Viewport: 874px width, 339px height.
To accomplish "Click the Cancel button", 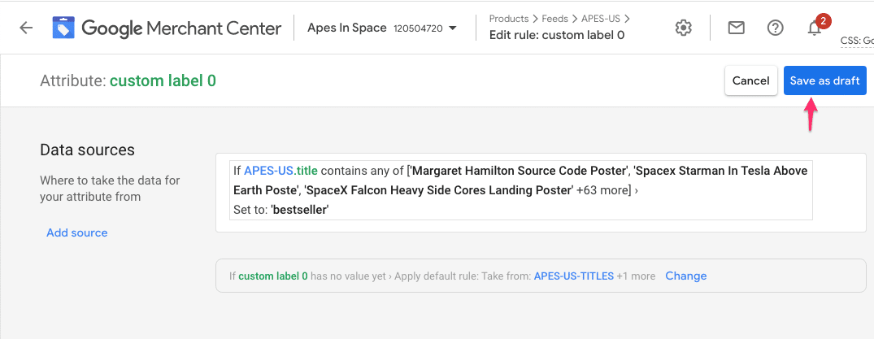I will click(x=750, y=80).
